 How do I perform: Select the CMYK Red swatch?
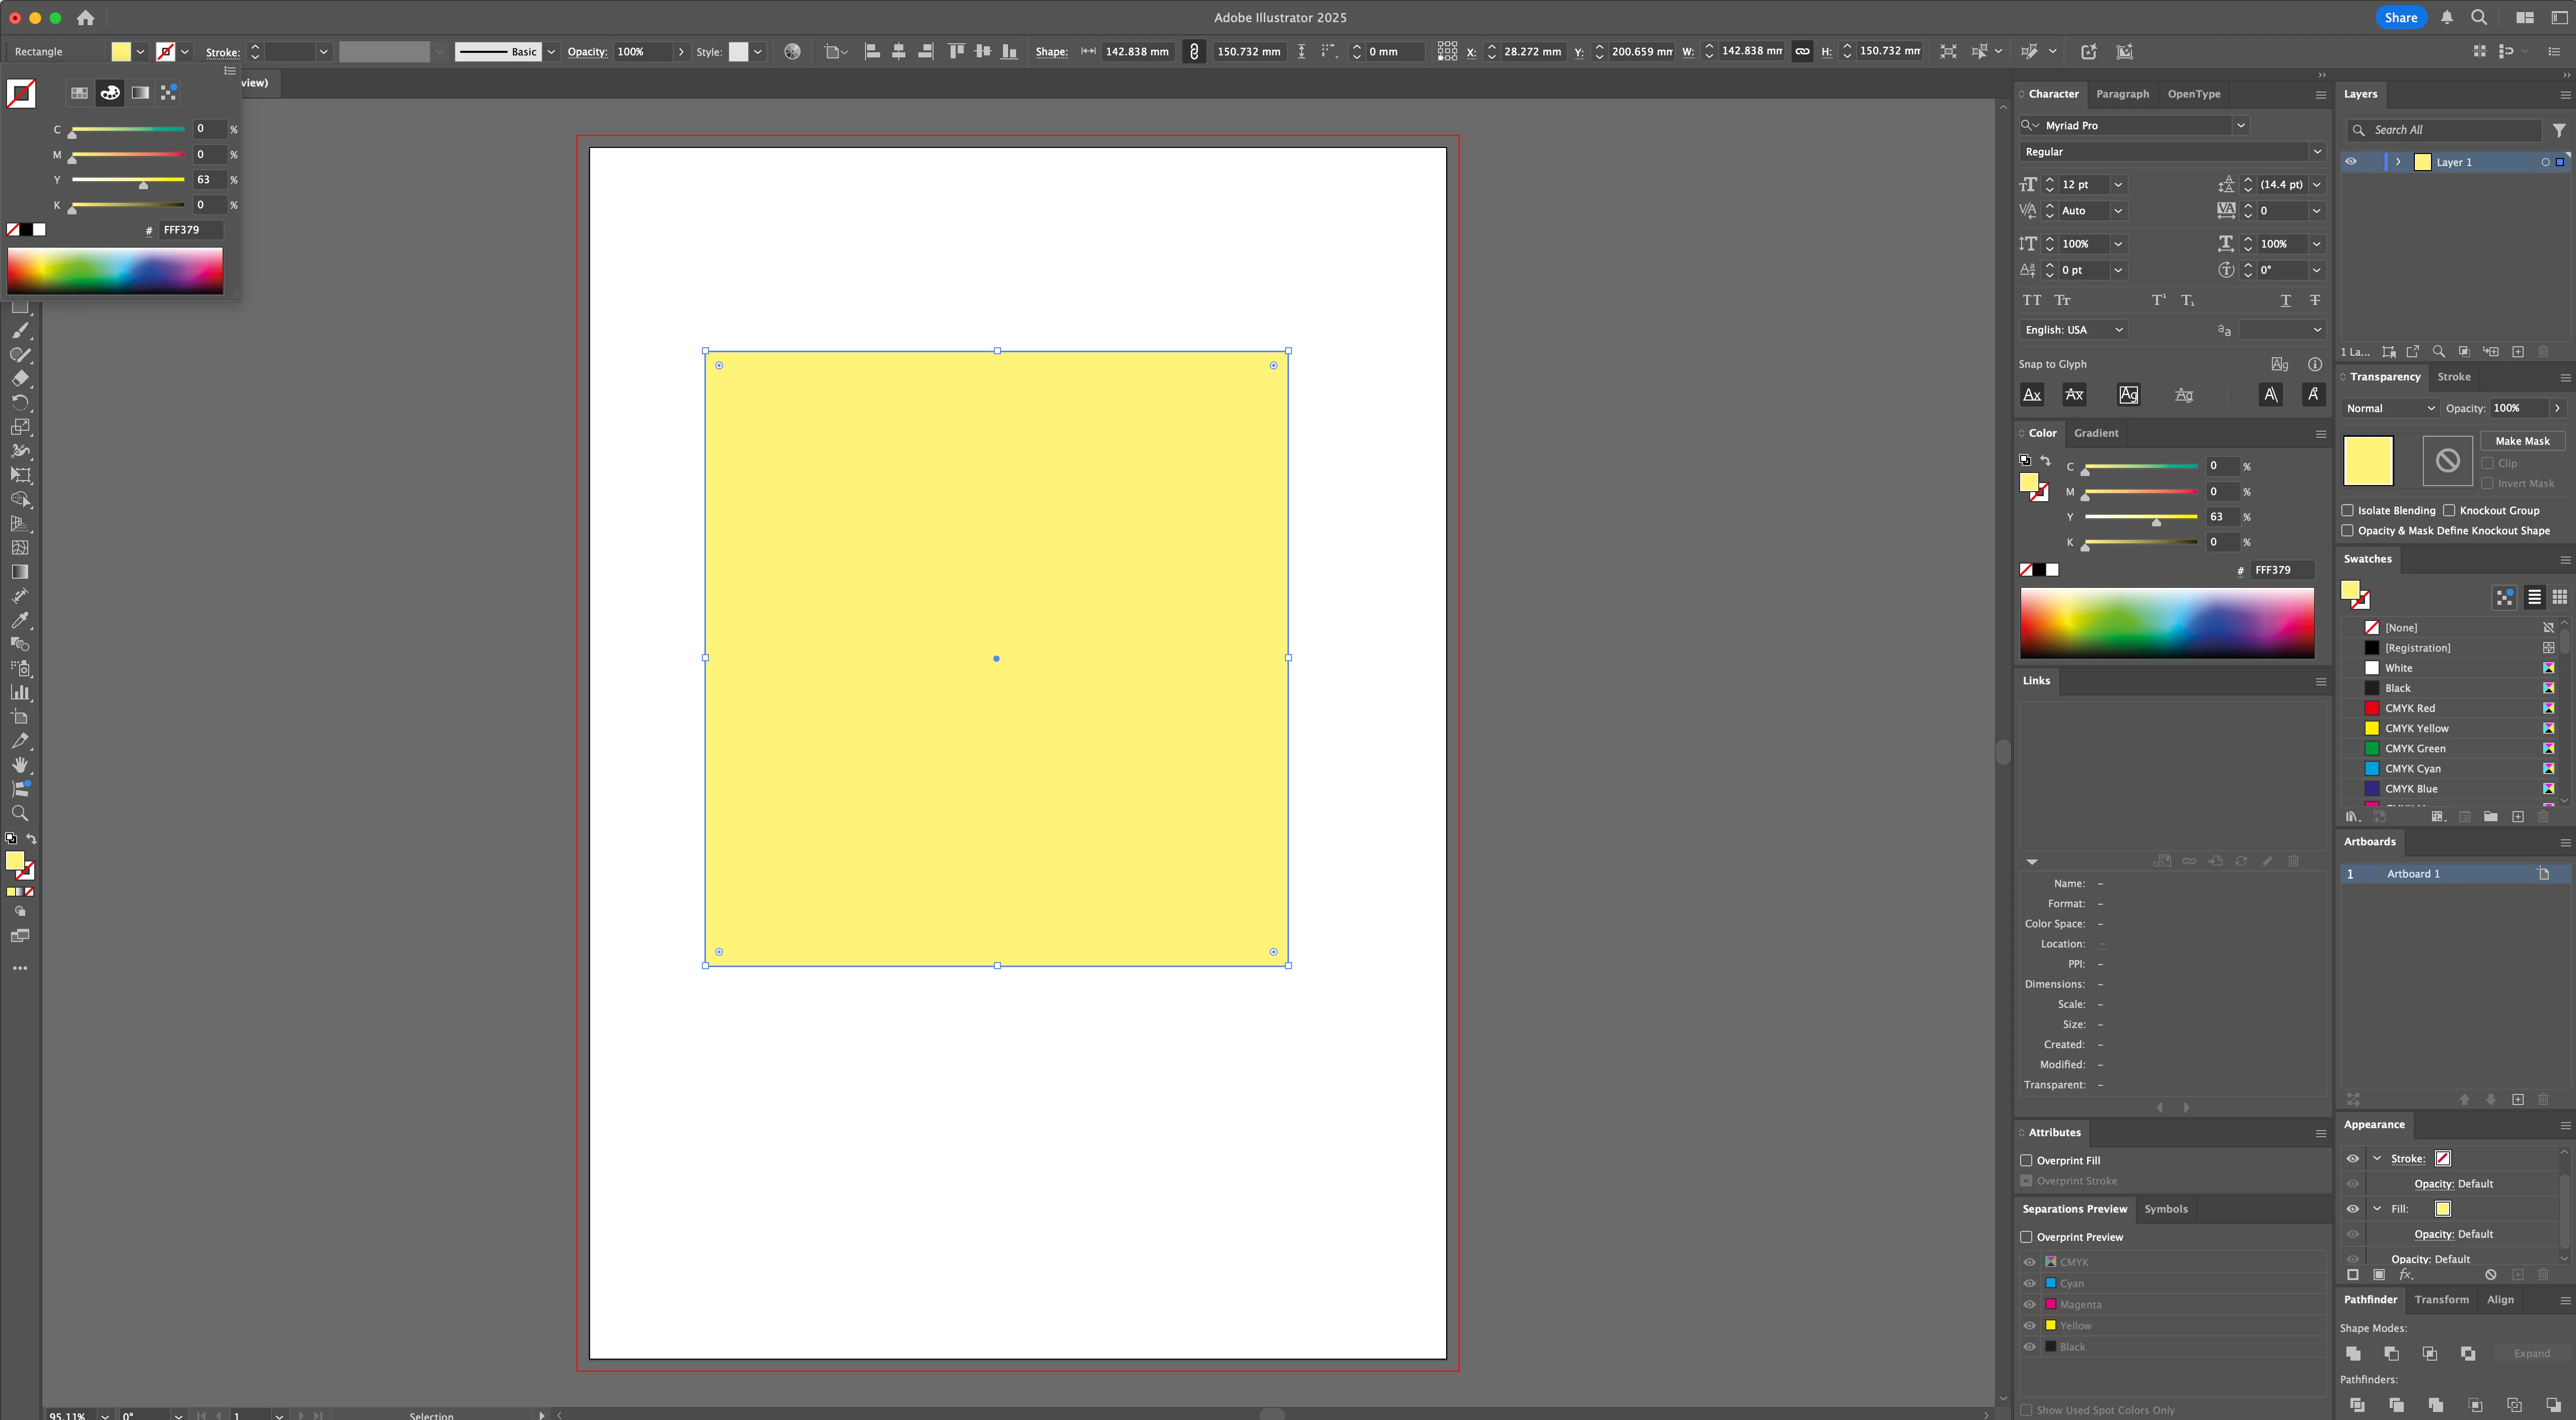coord(2409,708)
